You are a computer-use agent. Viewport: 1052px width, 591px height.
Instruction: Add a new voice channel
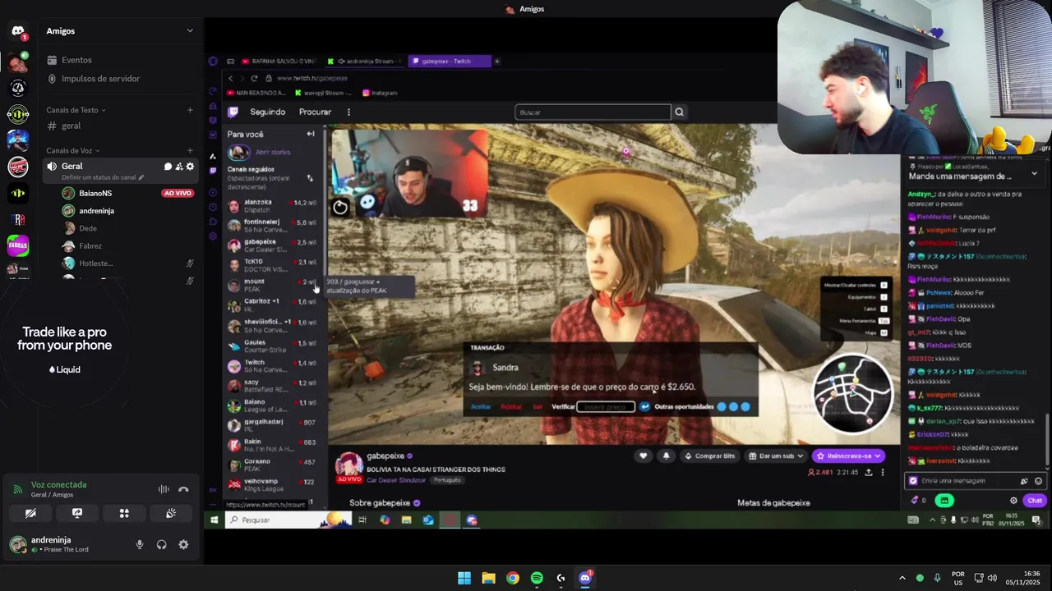pyautogui.click(x=190, y=151)
